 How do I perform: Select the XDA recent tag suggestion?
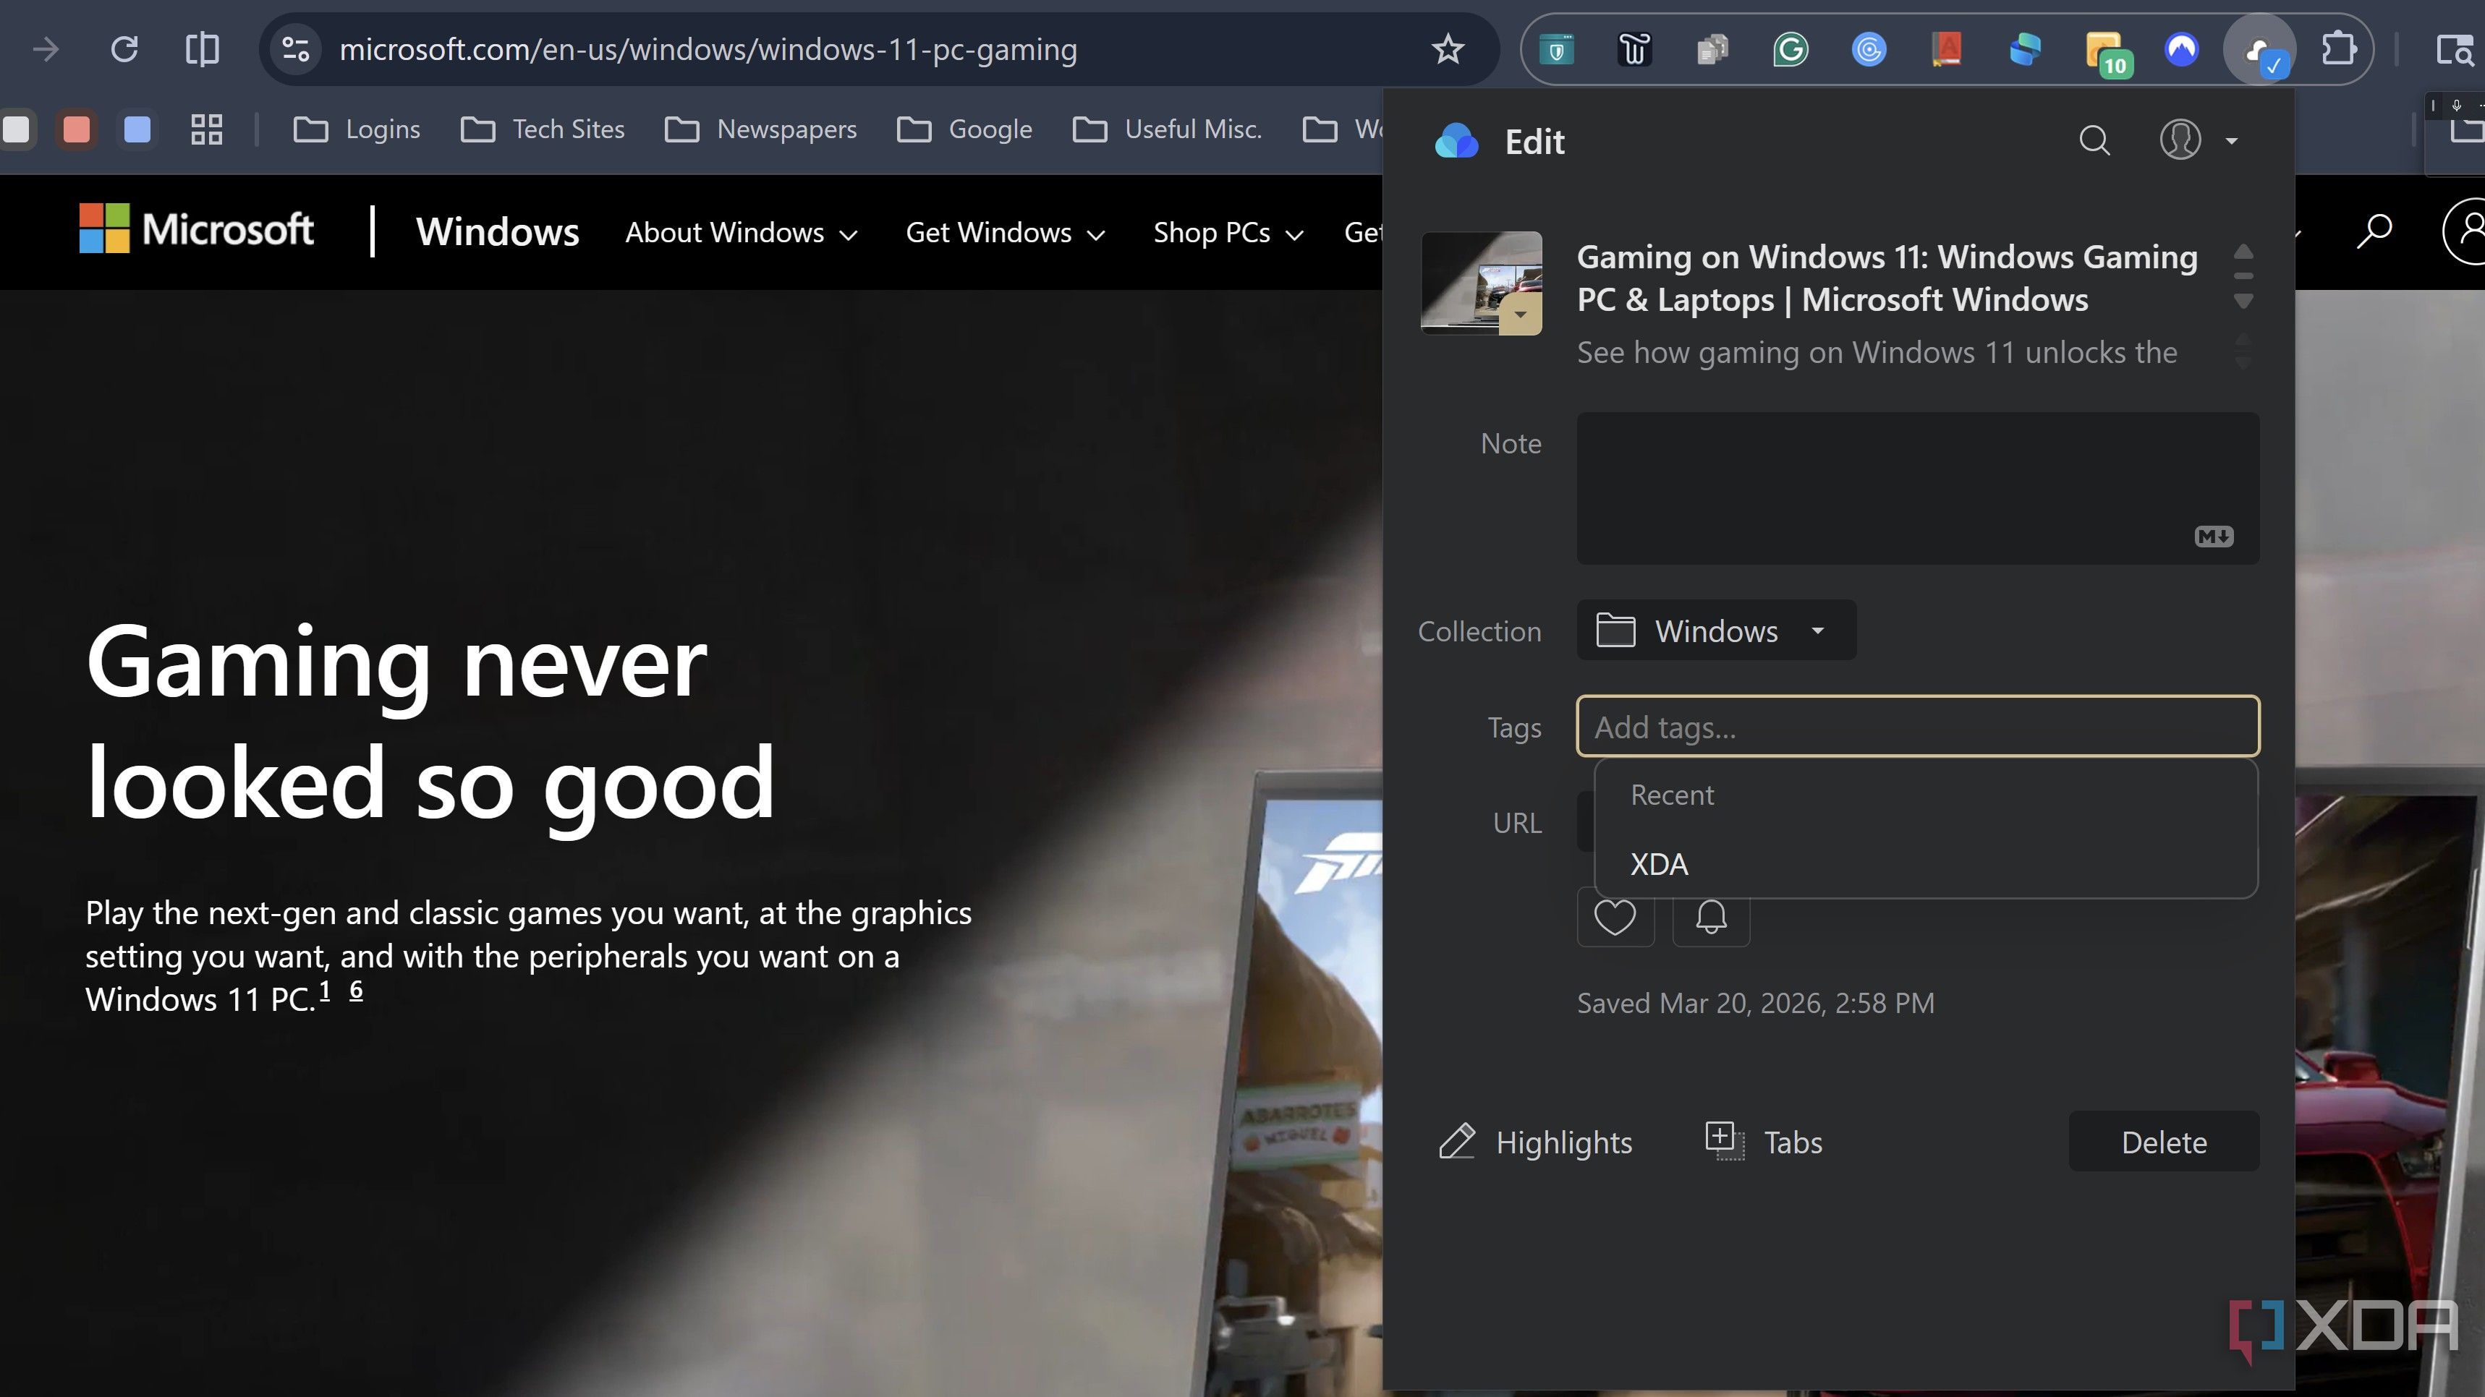pyautogui.click(x=1926, y=864)
